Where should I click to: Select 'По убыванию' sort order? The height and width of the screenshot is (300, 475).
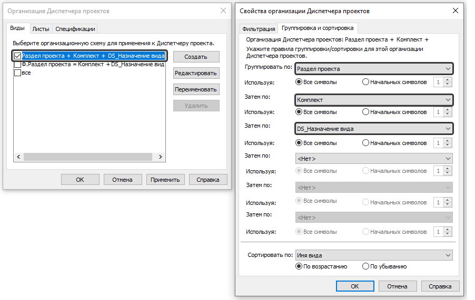(366, 266)
